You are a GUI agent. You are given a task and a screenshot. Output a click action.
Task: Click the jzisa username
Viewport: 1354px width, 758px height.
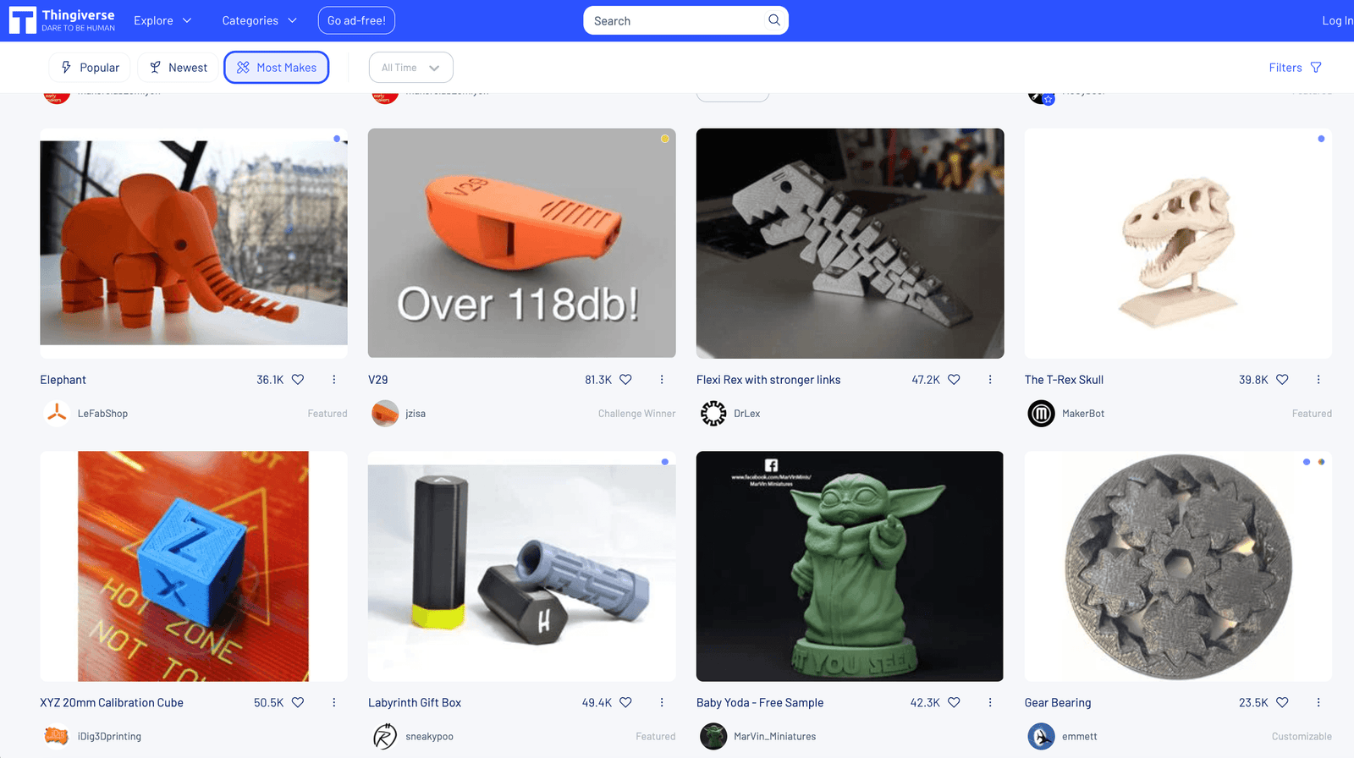(416, 414)
